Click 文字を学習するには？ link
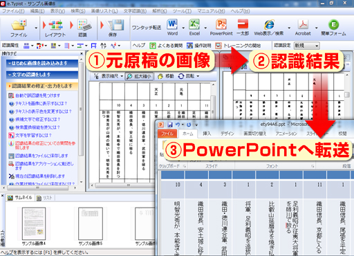Screen dimensions: 354x256 (33, 135)
